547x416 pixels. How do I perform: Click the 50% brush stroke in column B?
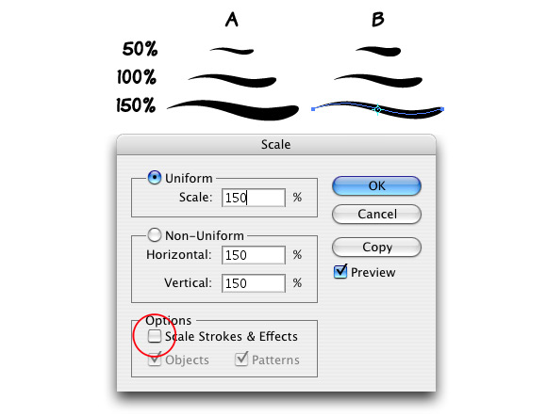coord(378,51)
